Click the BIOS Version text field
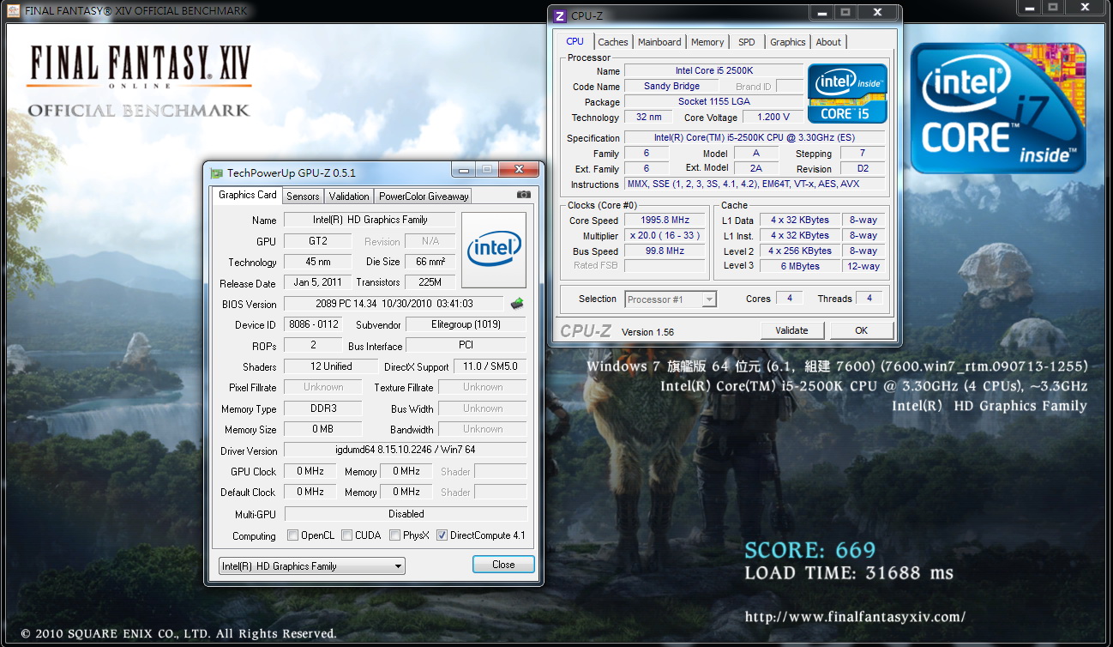Image resolution: width=1113 pixels, height=647 pixels. tap(394, 304)
